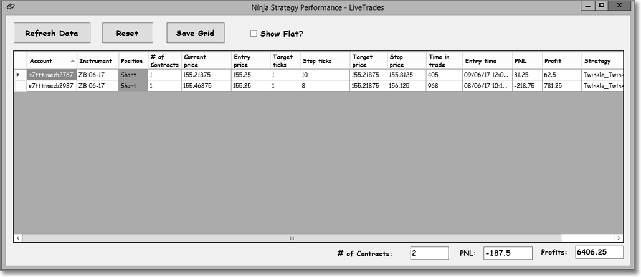
Task: Maximize the Ninja Strategy Performance window
Action: pyautogui.click(x=601, y=6)
